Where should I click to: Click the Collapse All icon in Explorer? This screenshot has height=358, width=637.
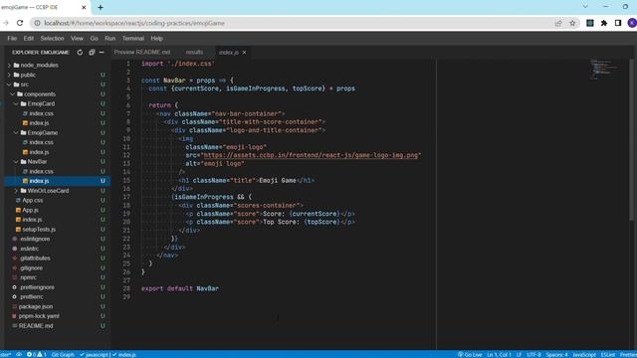pyautogui.click(x=92, y=53)
